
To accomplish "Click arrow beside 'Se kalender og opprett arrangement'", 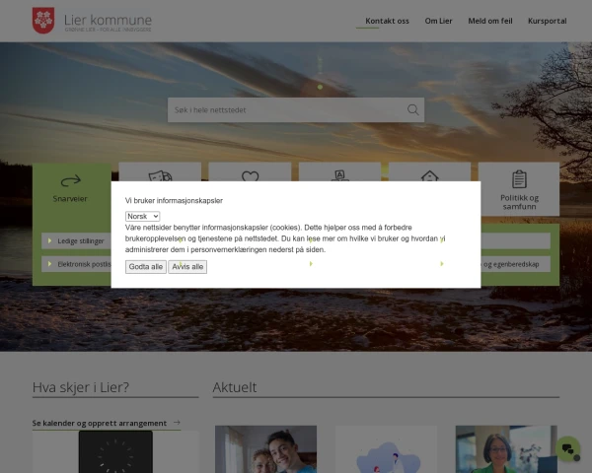I will click(177, 423).
